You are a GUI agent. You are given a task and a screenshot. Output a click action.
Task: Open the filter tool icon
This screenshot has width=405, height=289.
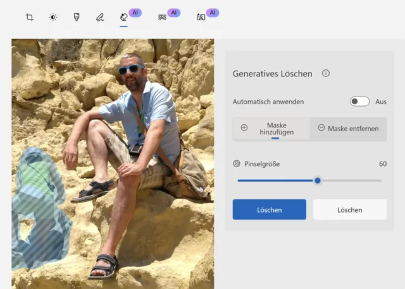(76, 17)
